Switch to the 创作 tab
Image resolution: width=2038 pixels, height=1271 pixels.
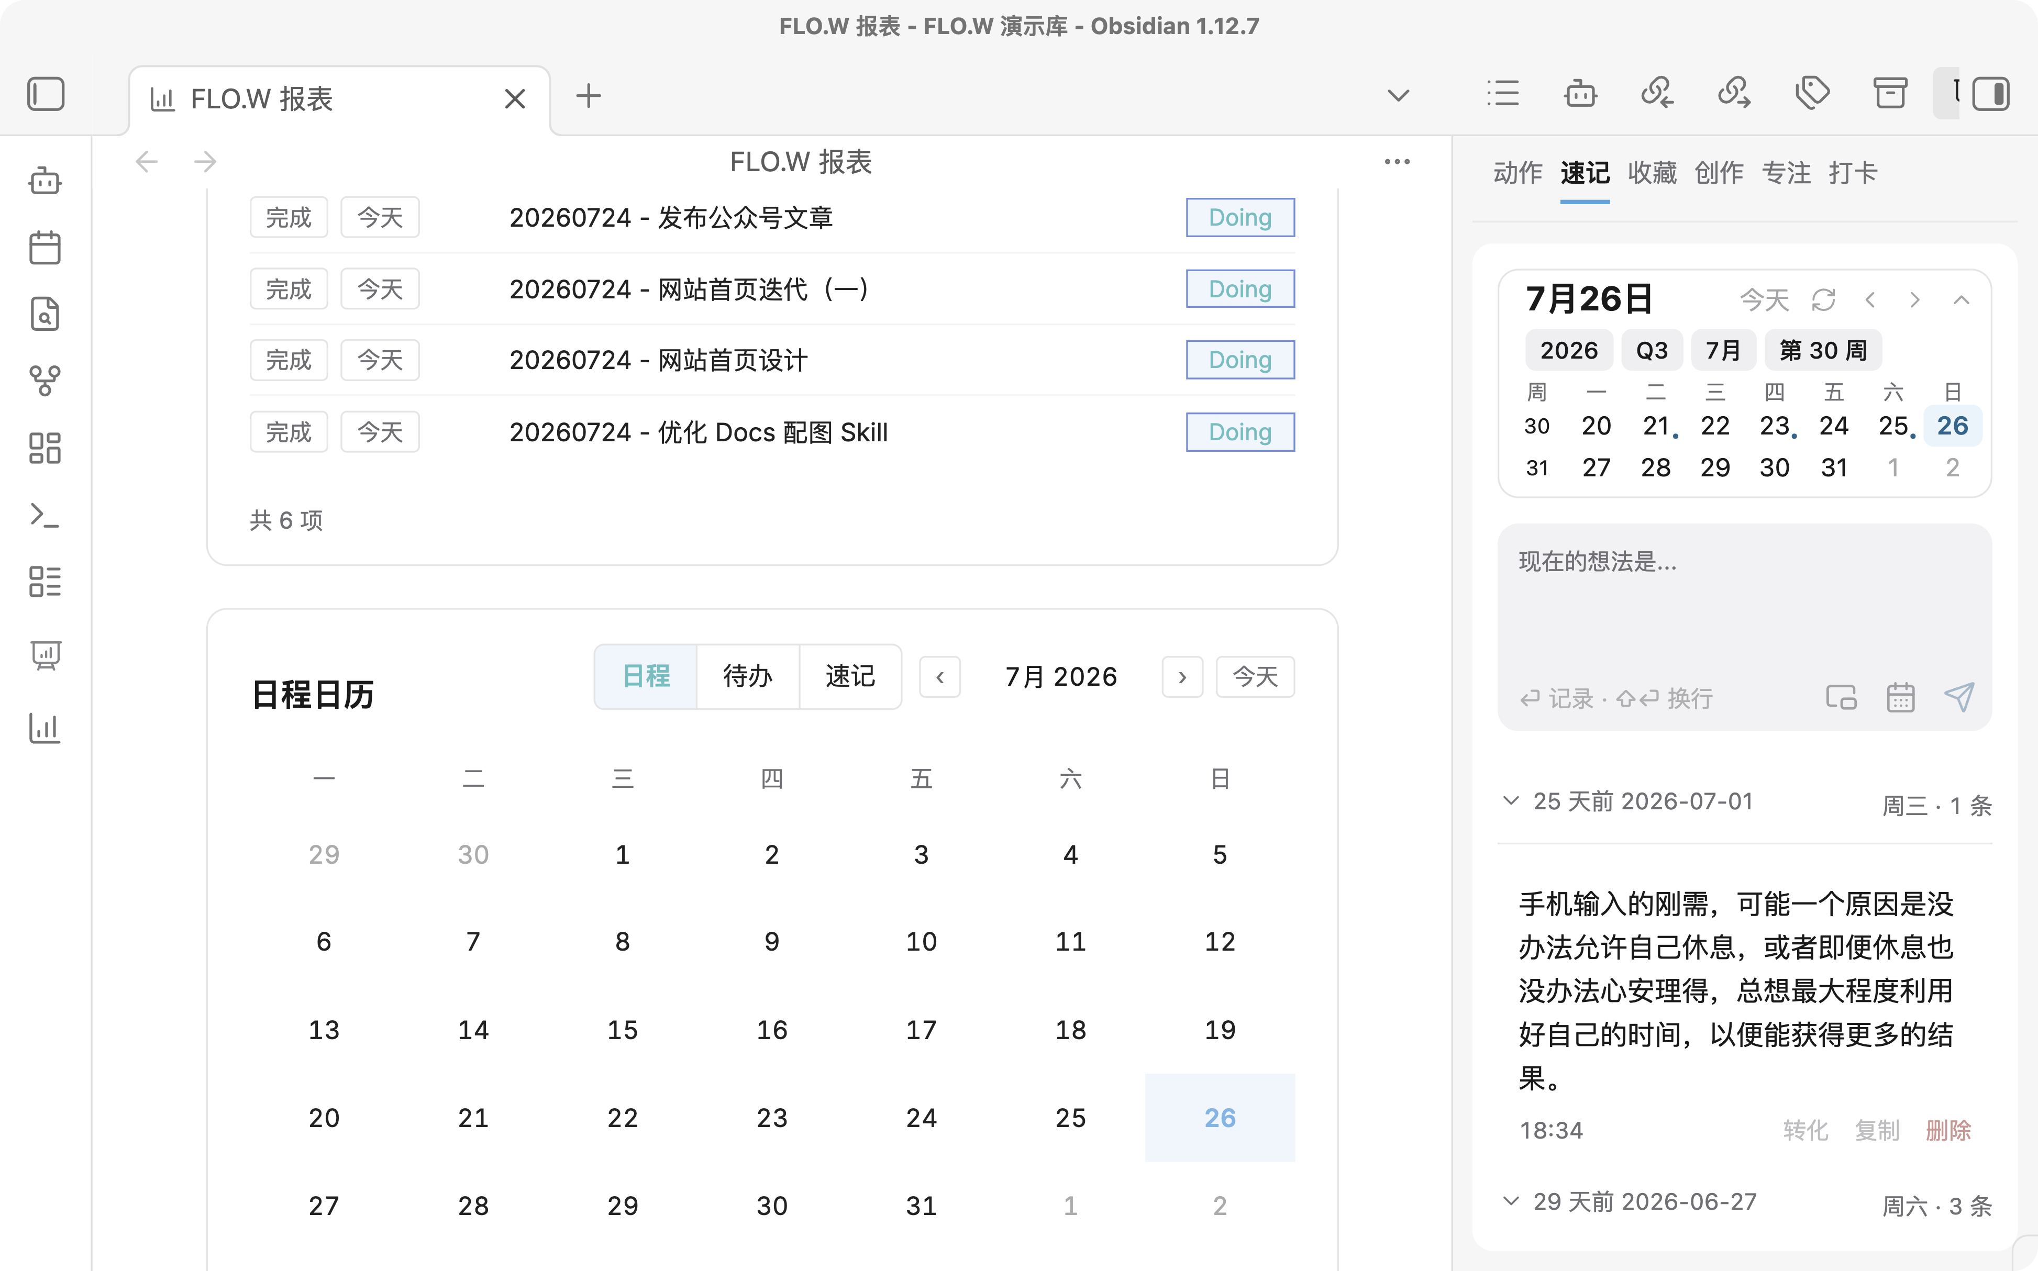point(1719,173)
